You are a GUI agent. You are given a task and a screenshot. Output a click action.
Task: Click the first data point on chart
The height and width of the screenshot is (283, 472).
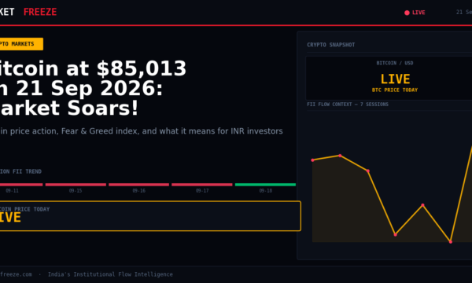coord(313,160)
